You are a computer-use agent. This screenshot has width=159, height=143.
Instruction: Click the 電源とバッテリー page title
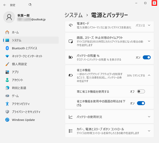pos(109,15)
